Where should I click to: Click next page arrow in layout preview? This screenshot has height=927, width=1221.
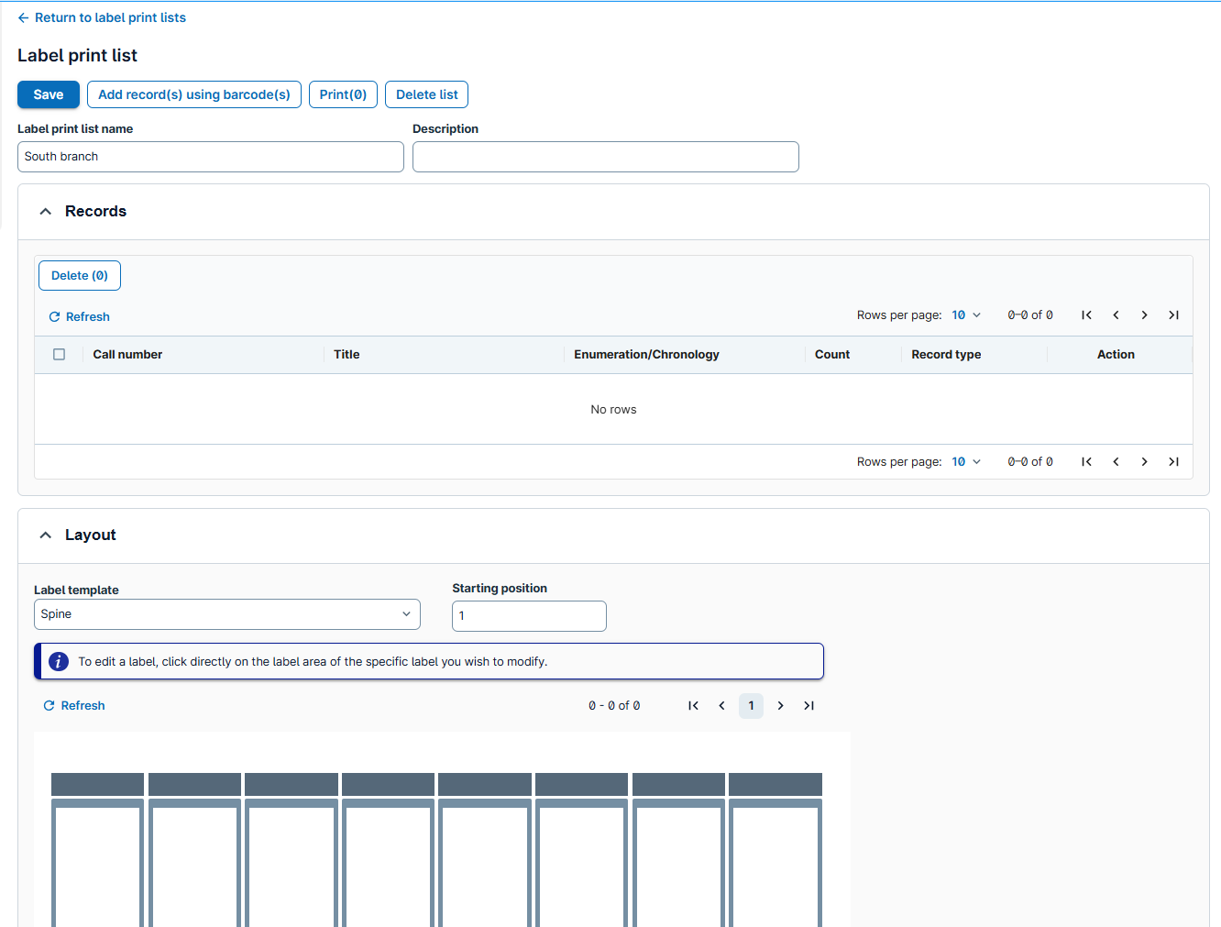(x=780, y=706)
